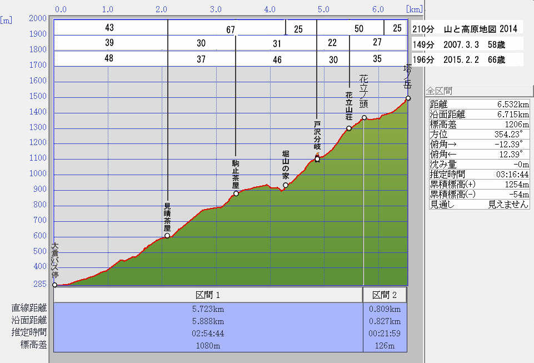
Task: Select the 塔ノ岳 summit marker
Action: (x=408, y=98)
